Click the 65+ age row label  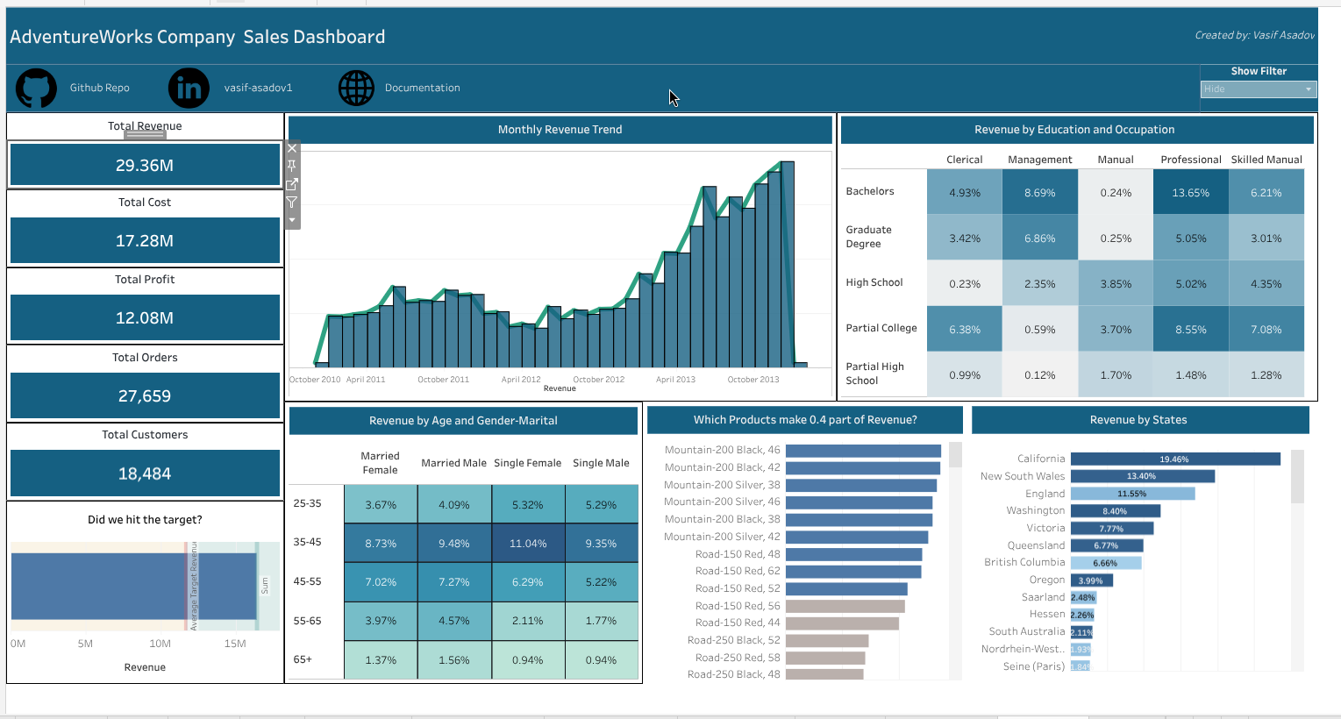point(303,659)
